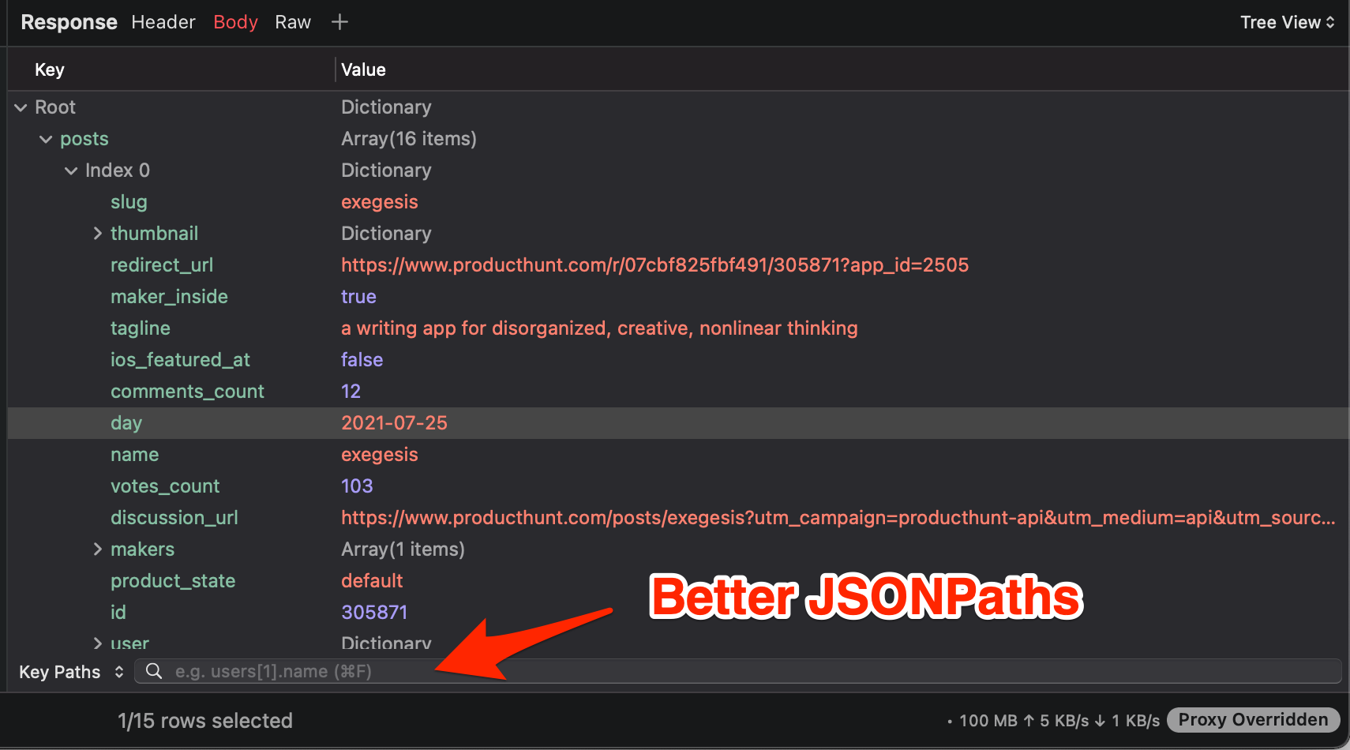Expand the user dictionary
Viewport: 1350px width, 750px height.
click(97, 643)
